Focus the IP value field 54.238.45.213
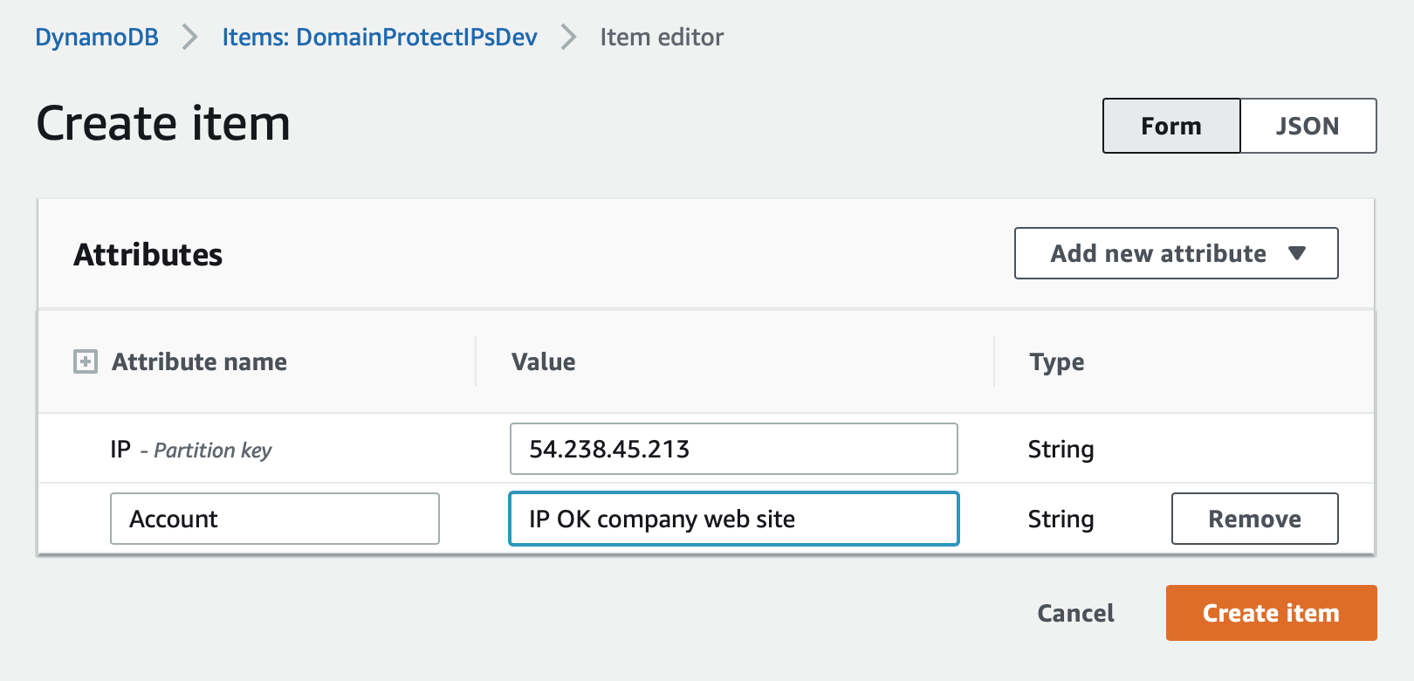The width and height of the screenshot is (1414, 681). click(733, 449)
